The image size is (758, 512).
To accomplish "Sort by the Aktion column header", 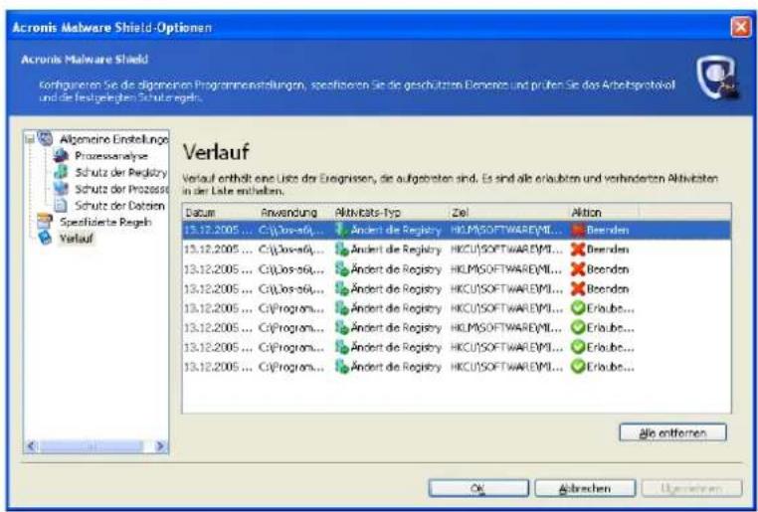I will 604,213.
